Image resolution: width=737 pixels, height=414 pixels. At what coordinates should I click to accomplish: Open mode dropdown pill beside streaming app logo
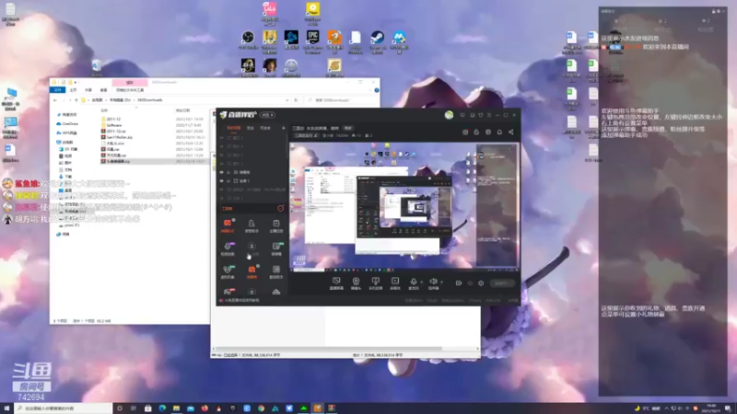(267, 115)
